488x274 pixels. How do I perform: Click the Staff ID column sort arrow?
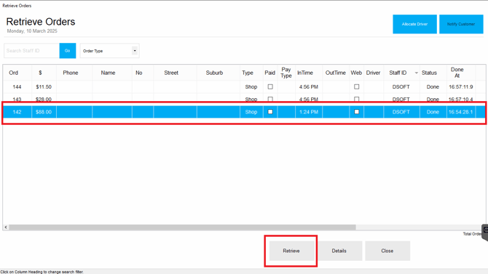(x=416, y=73)
